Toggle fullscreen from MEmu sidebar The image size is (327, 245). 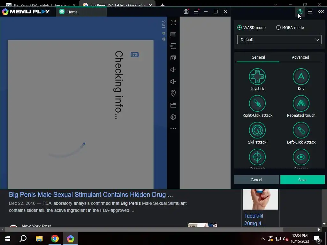(x=173, y=23)
